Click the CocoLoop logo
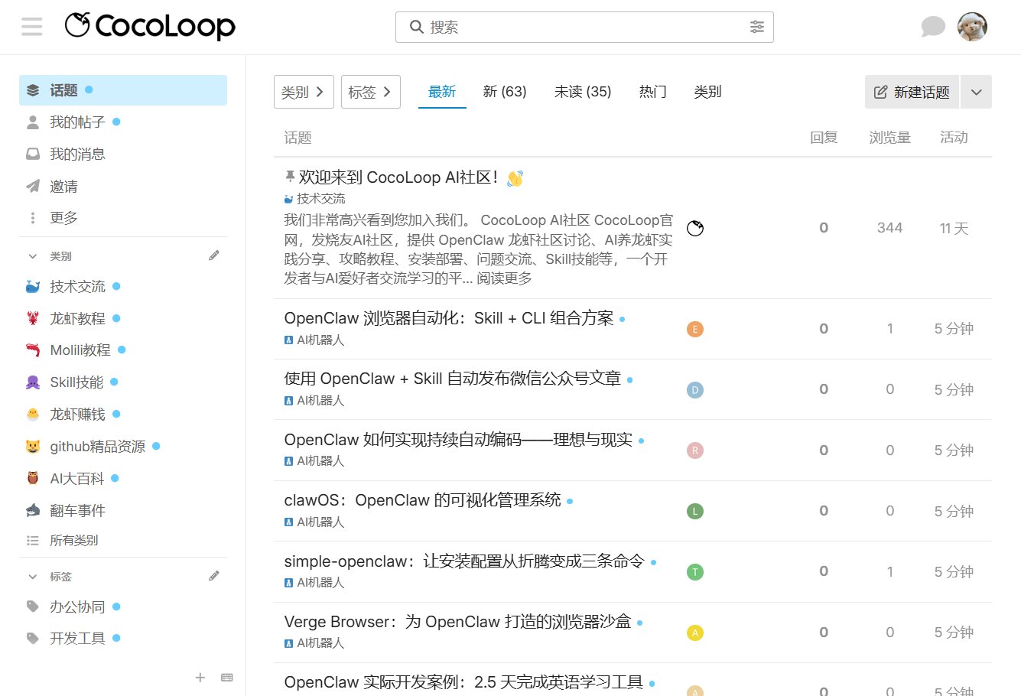 pos(150,26)
